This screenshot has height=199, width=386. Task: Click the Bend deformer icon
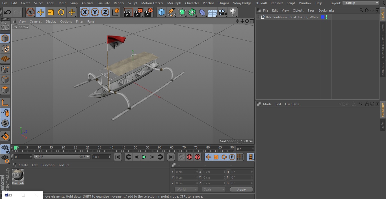coord(202,12)
